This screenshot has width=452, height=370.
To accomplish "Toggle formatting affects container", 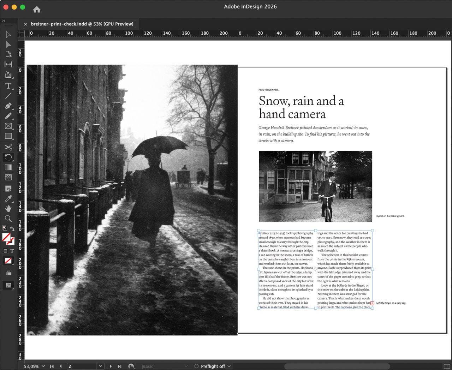I will 5,251.
